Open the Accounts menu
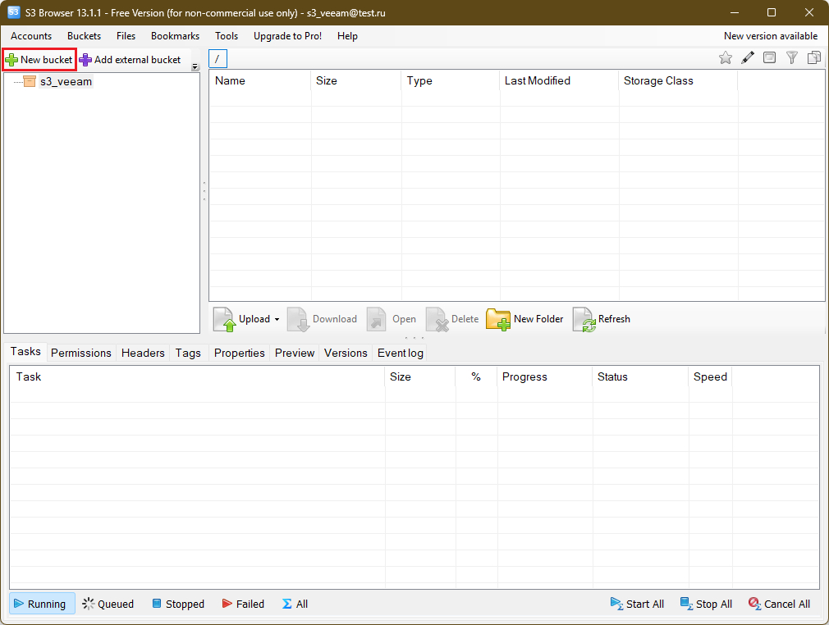The height and width of the screenshot is (625, 829). 31,36
